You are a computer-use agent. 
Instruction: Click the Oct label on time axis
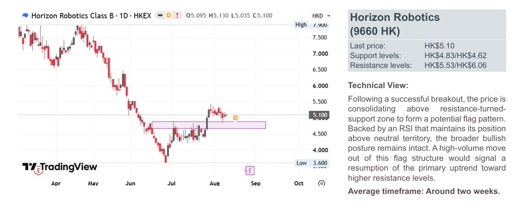299,183
